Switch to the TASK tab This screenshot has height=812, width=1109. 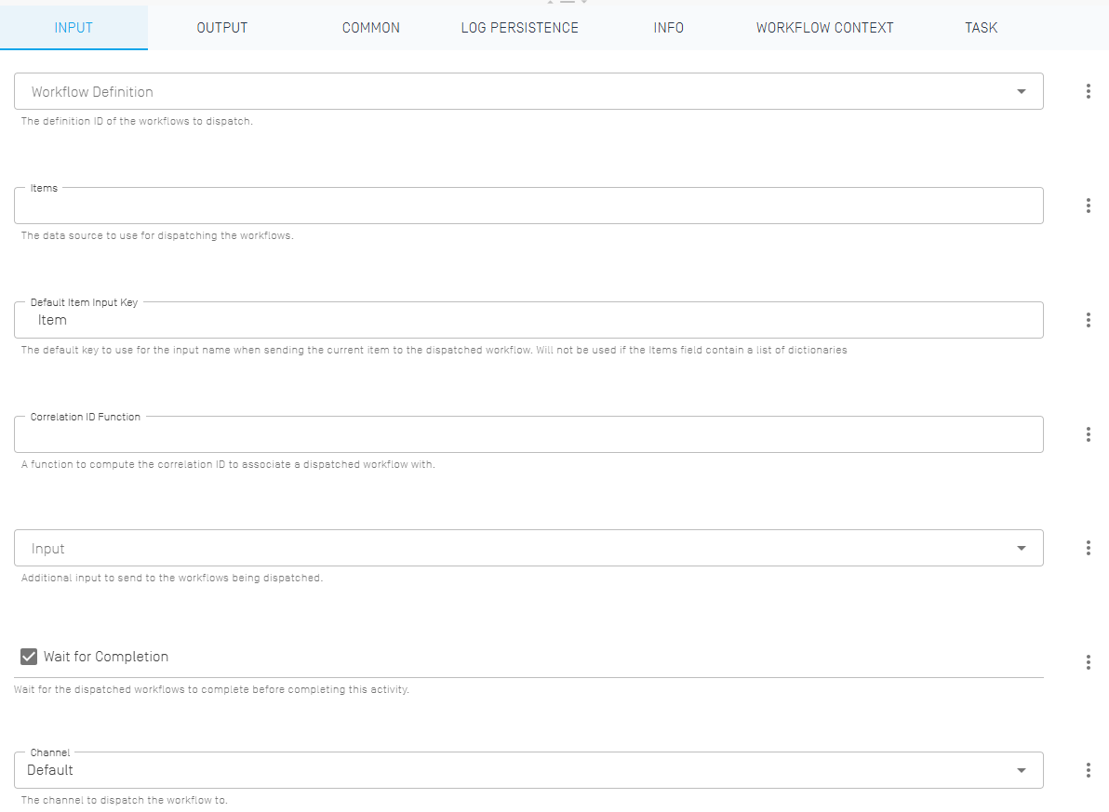click(x=981, y=28)
